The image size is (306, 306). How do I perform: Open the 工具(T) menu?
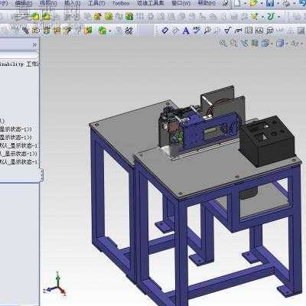pos(96,3)
